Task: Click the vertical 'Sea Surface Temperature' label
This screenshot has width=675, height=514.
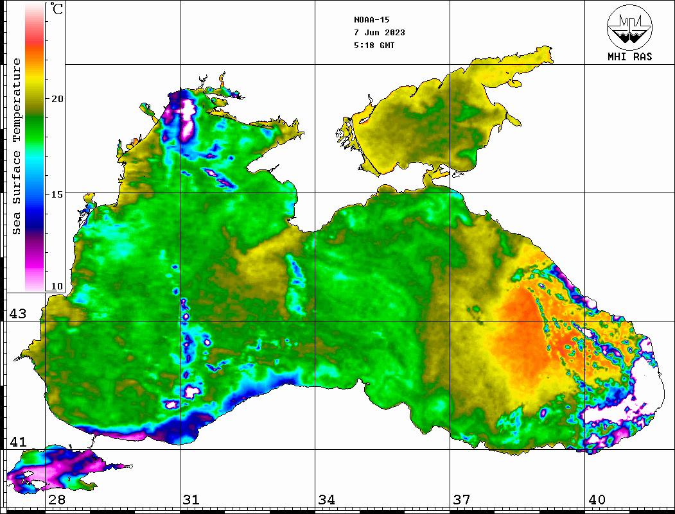Action: pyautogui.click(x=16, y=146)
